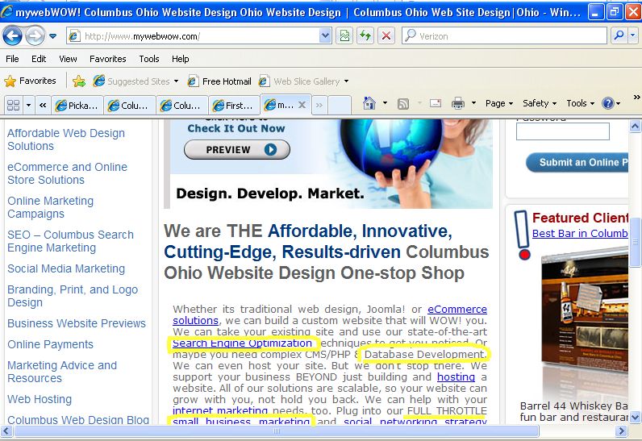Go forward with the Forward arrow button

tap(35, 36)
